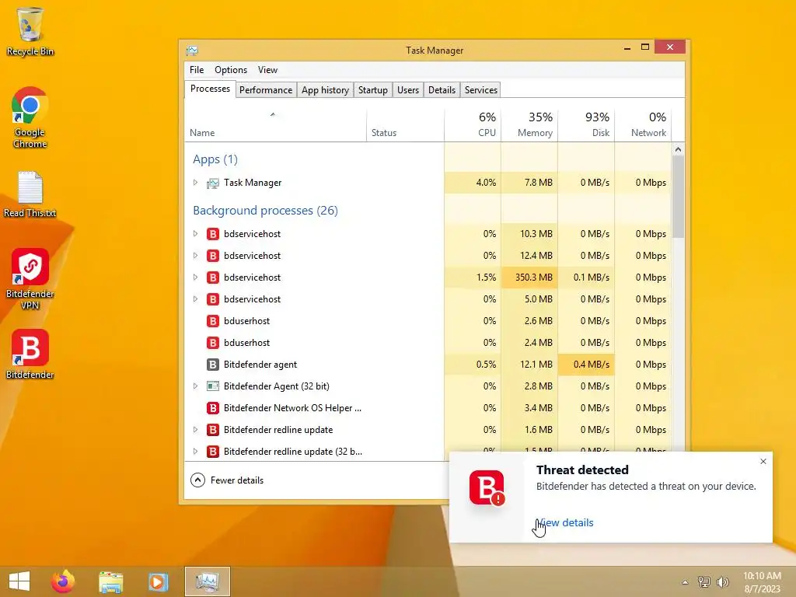Viewport: 796px width, 597px height.
Task: Show hidden system tray icons
Action: [x=685, y=582]
